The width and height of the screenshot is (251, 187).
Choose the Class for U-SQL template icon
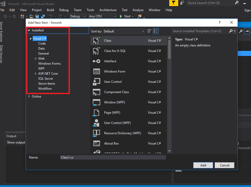96,51
